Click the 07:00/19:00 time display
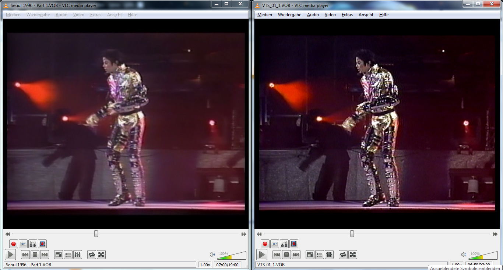 (228, 265)
